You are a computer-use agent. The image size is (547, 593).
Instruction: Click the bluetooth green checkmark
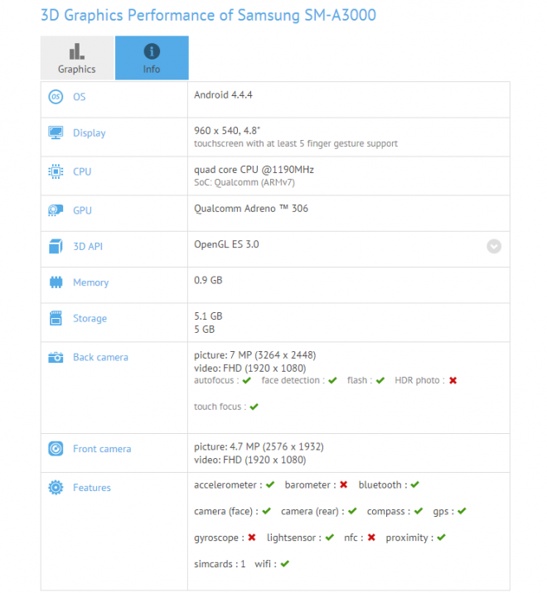click(415, 485)
